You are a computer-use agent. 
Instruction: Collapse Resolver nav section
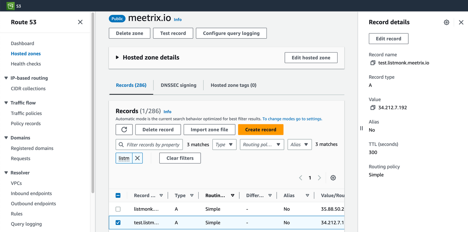point(6,173)
